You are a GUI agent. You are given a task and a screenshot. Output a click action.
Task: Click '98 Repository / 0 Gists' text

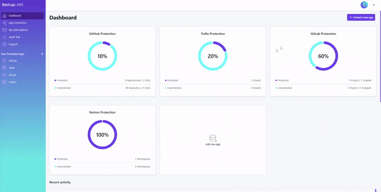(x=138, y=88)
